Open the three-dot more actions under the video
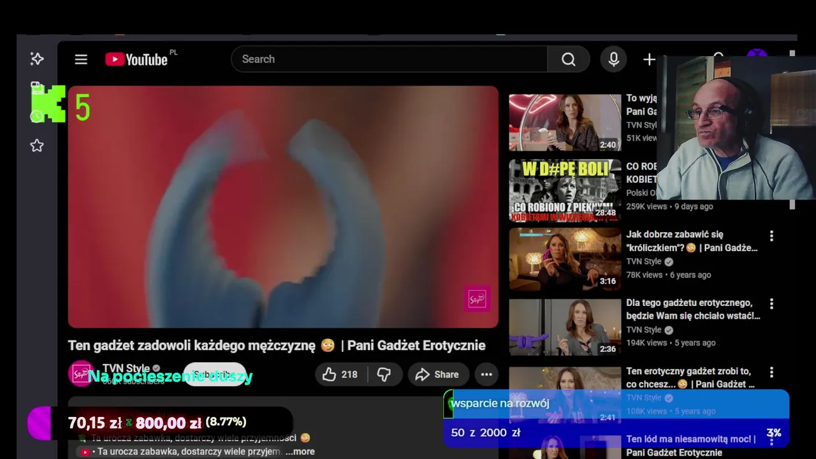This screenshot has height=459, width=816. point(486,374)
